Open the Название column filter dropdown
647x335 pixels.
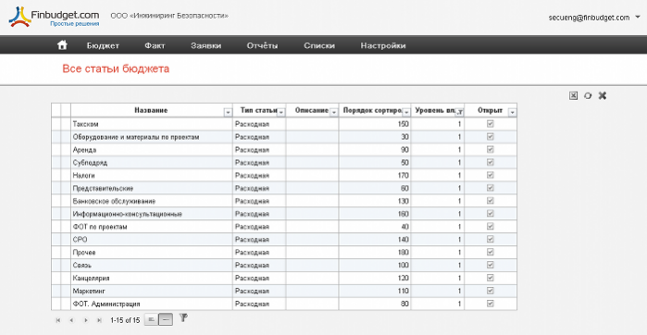tap(228, 112)
